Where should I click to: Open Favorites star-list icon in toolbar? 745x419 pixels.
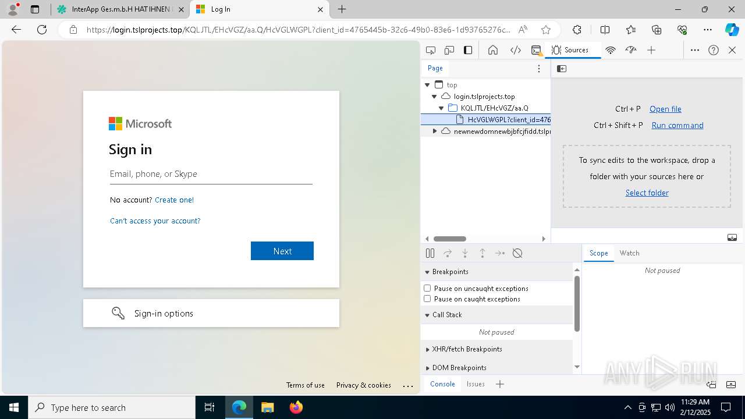coord(631,30)
